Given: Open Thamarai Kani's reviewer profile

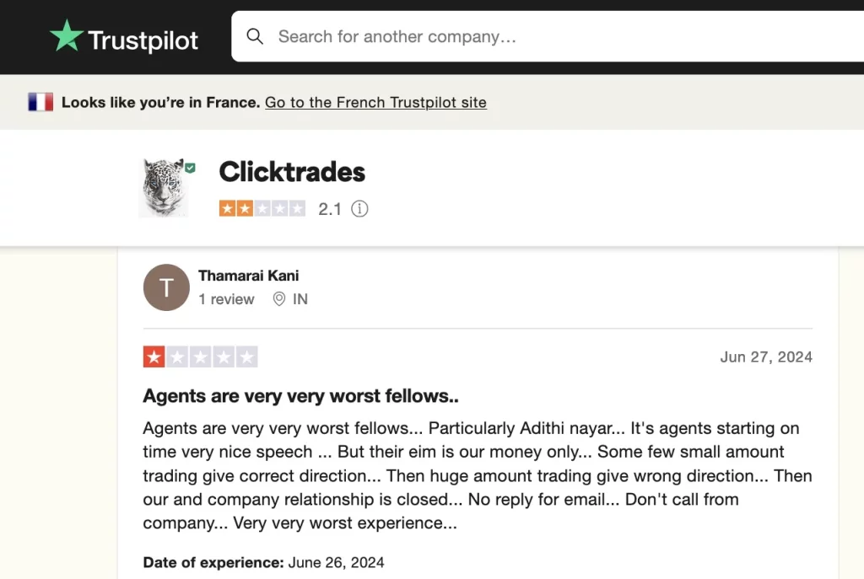Looking at the screenshot, I should pos(249,276).
